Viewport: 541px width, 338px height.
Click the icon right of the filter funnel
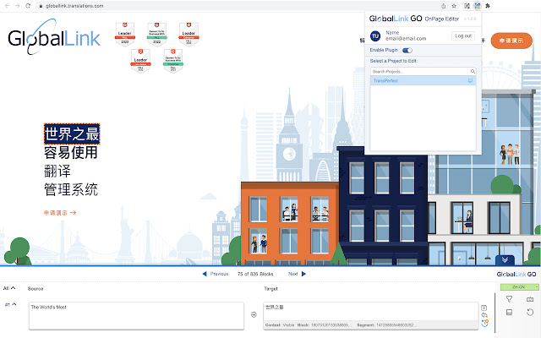[x=530, y=299]
